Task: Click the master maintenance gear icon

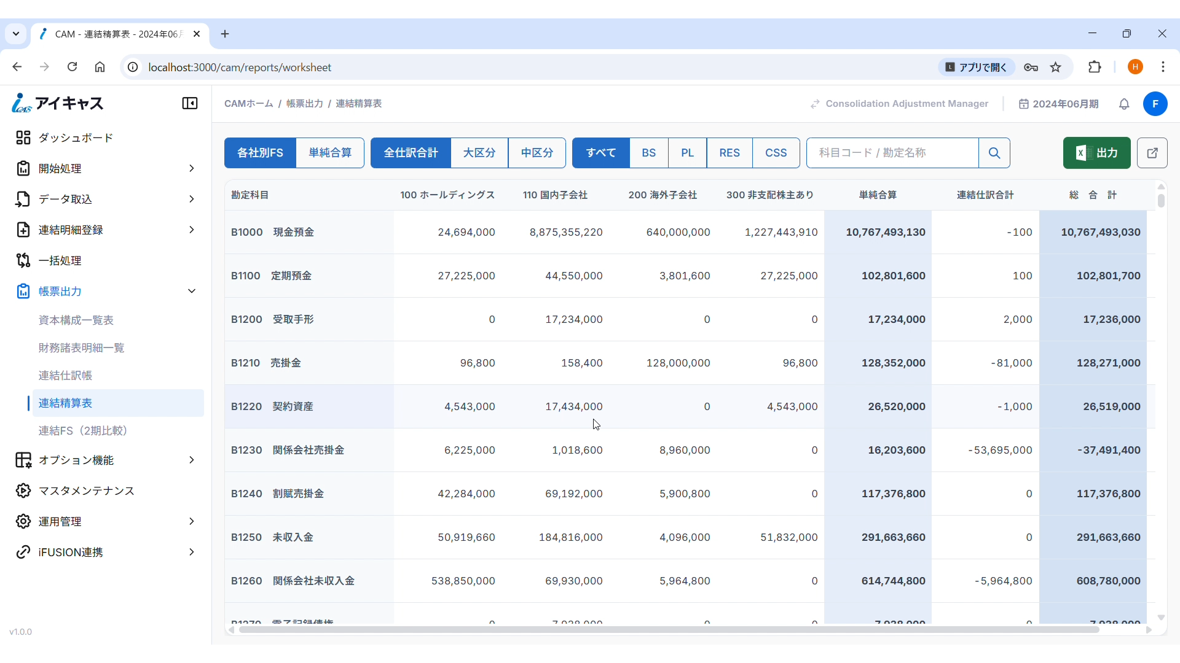Action: coord(23,490)
